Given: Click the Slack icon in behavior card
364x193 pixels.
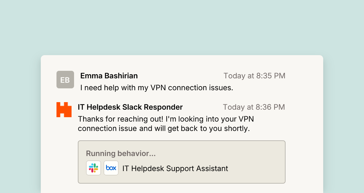Looking at the screenshot, I should 94,168.
